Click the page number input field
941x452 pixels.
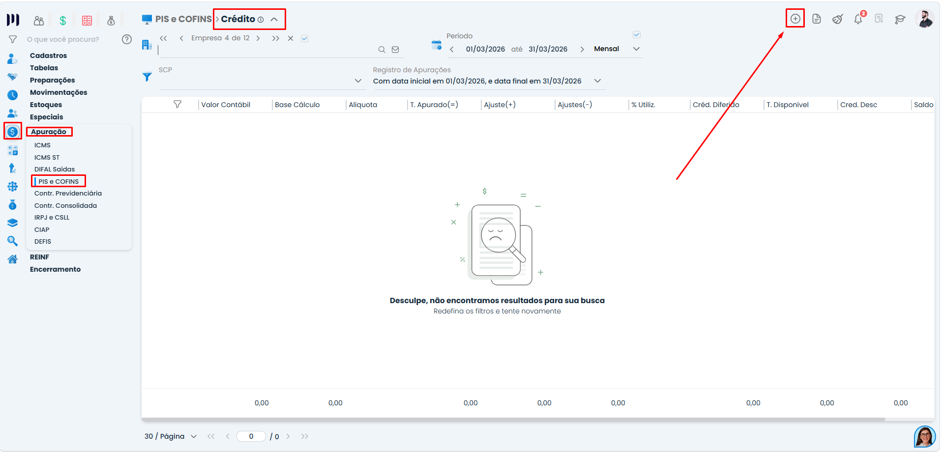coord(251,436)
